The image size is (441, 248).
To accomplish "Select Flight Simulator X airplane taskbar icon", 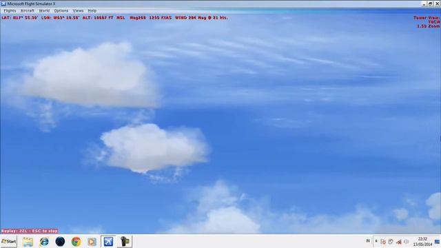I will point(108,242).
